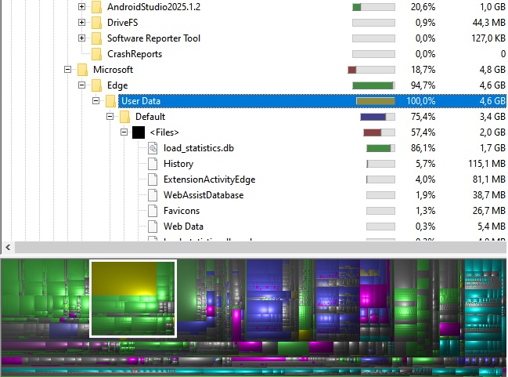
Task: Click the large magenta block in treemap
Action: pos(373,296)
